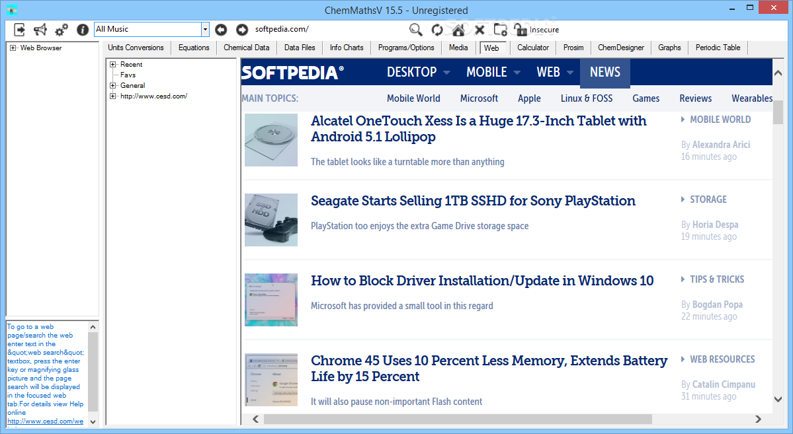Click the info circle icon
793x434 pixels.
click(x=83, y=30)
